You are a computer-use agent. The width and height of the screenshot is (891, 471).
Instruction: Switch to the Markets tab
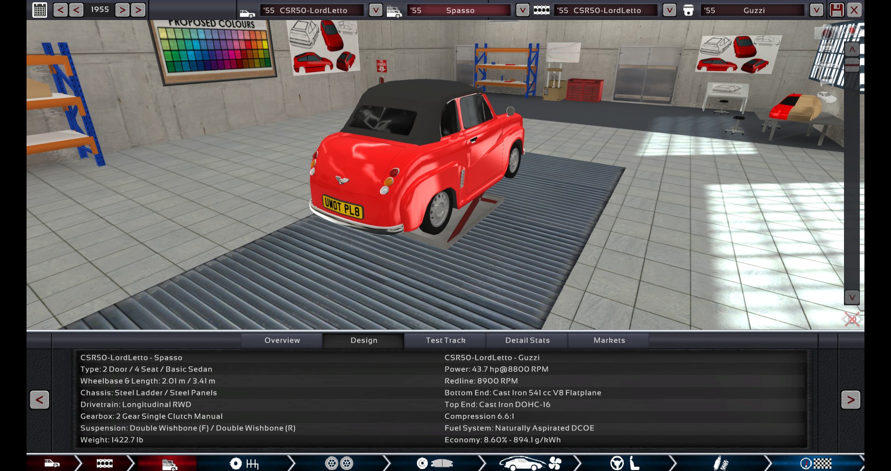pos(609,340)
